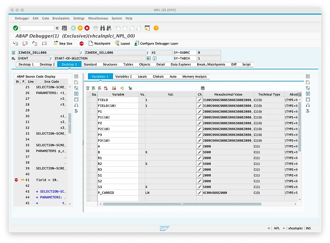This screenshot has width=330, height=243.
Task: Click the trash icon in the Variables panel
Action: (88, 88)
